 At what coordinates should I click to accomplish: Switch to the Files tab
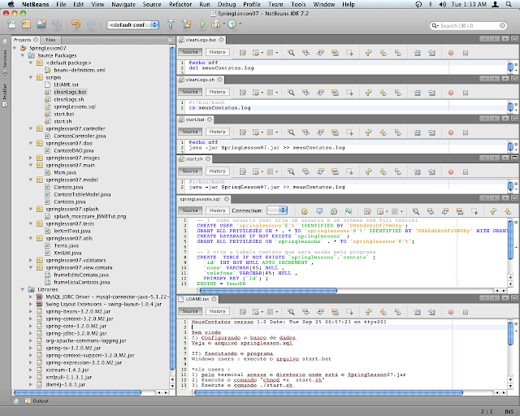click(x=50, y=39)
